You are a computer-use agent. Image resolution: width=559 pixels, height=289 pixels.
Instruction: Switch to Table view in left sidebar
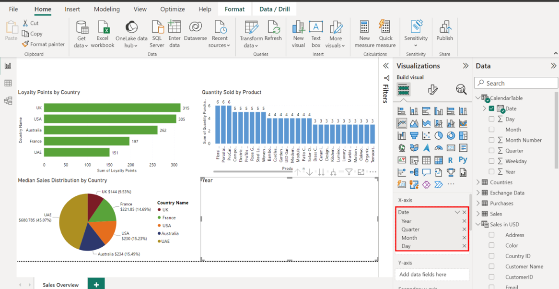(x=8, y=84)
